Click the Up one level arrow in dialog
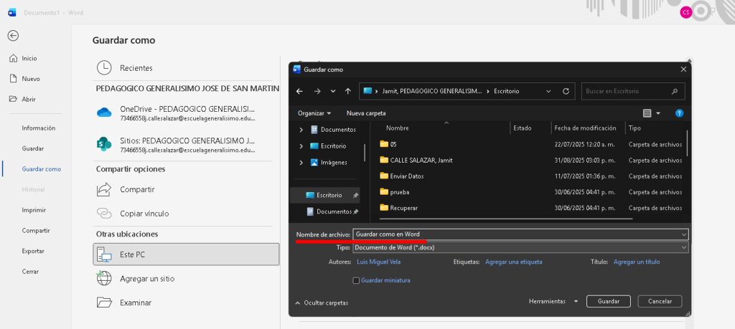 tap(348, 91)
